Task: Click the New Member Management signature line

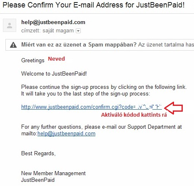Action: tap(53, 173)
